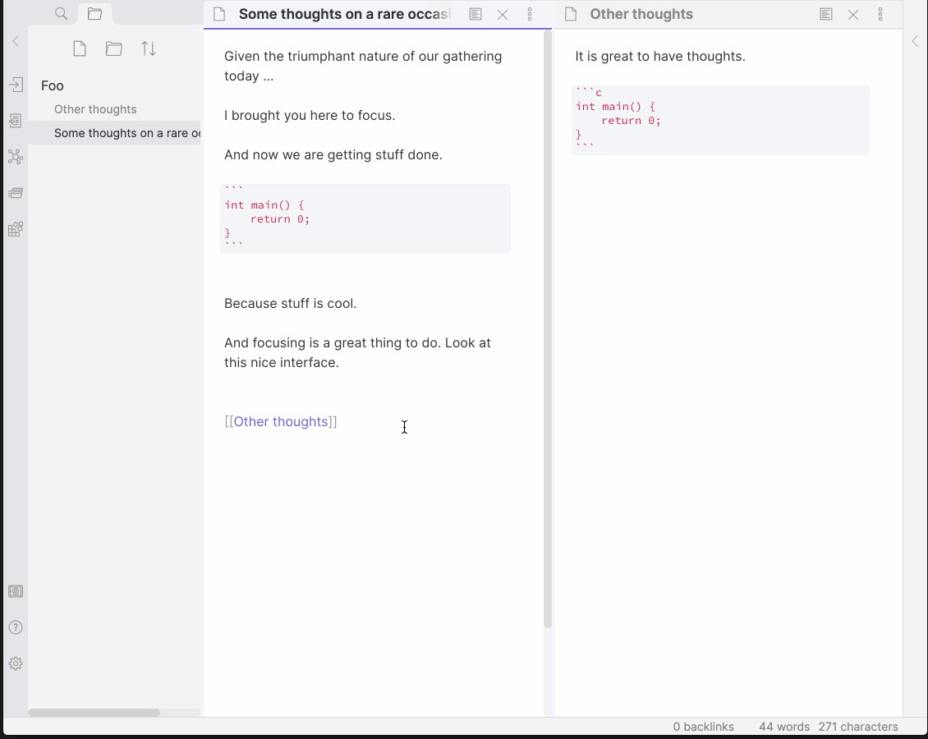Close the 'Some thoughts on a rare occasion' pane

click(503, 15)
